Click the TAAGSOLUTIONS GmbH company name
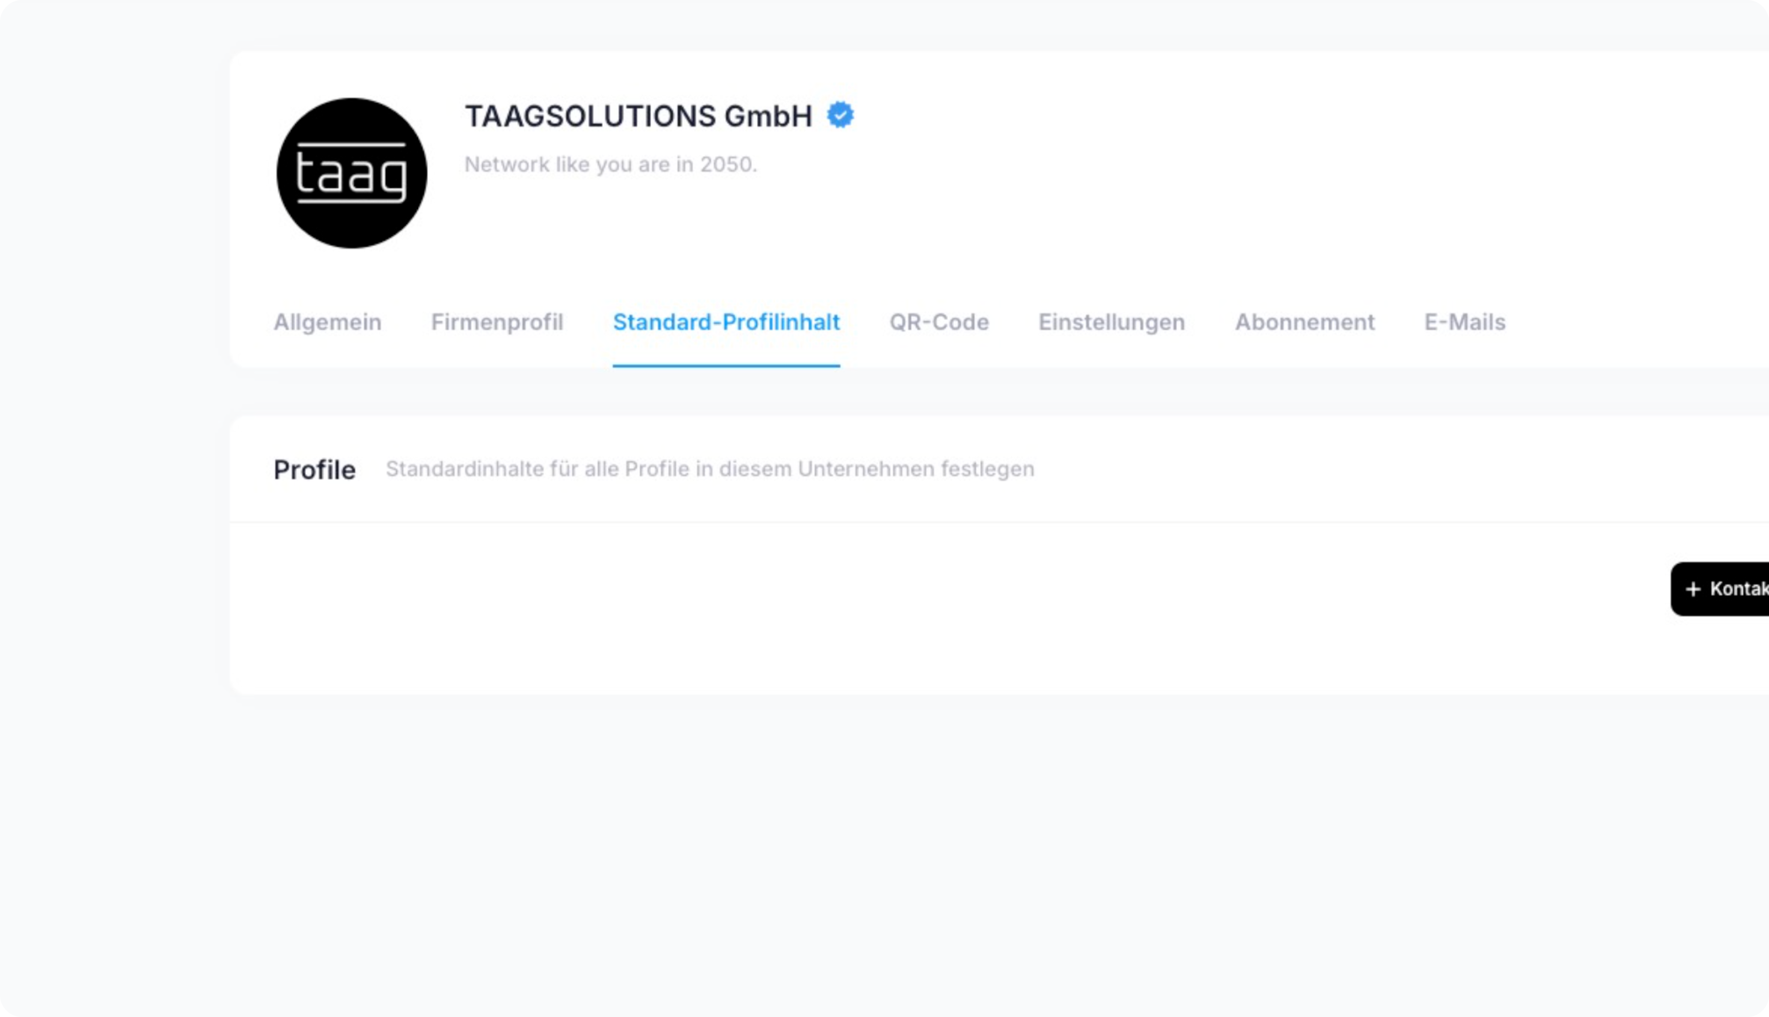 (x=638, y=116)
